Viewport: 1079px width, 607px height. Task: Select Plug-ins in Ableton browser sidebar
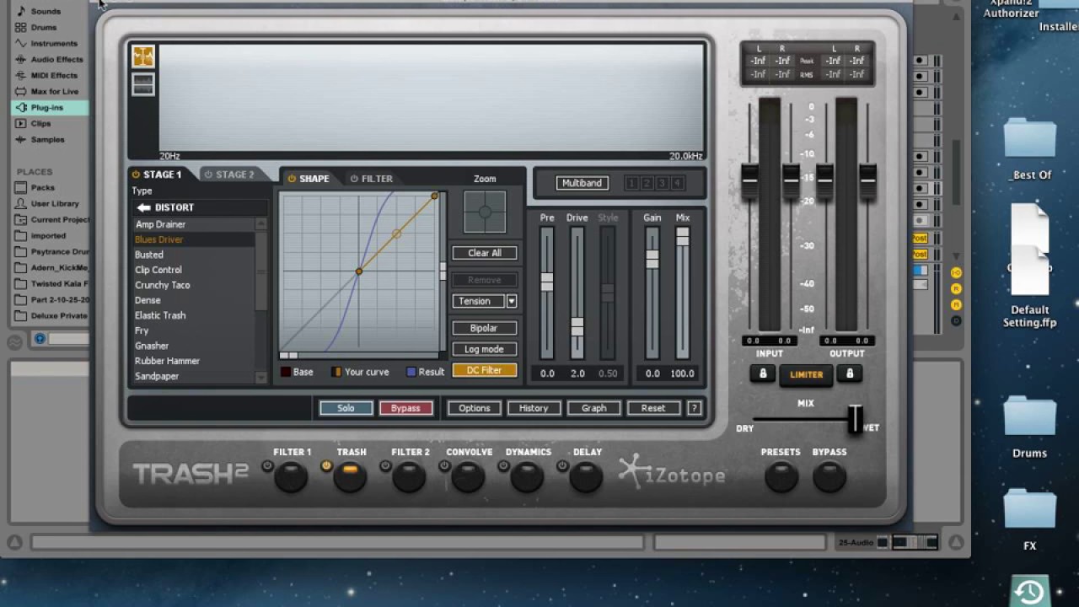pos(49,107)
